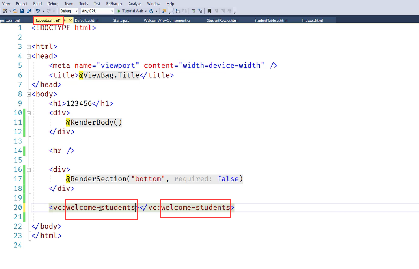Click the Undo arrow icon

pos(38,11)
